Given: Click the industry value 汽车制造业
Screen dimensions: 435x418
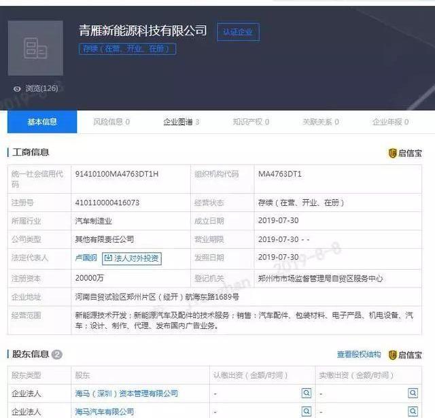Looking at the screenshot, I should (x=93, y=221).
